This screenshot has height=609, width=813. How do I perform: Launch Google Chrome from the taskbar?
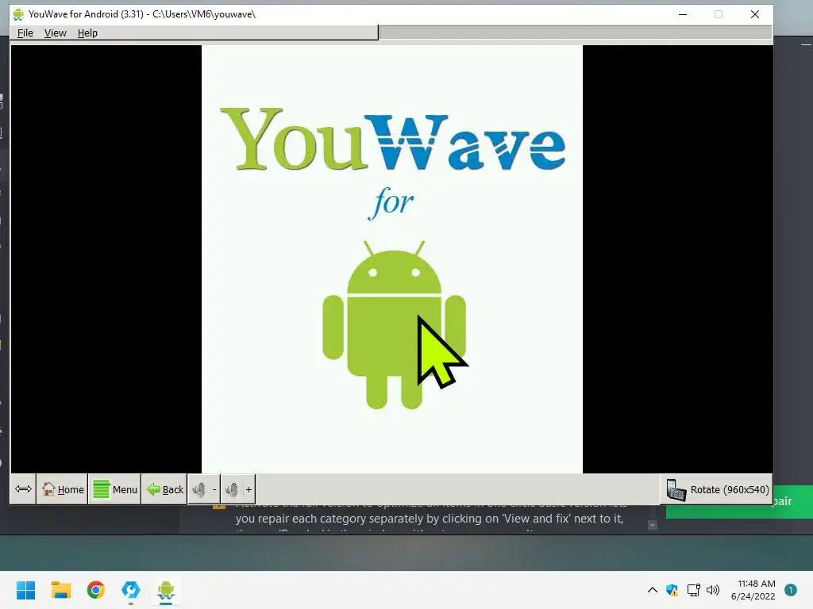tap(96, 590)
